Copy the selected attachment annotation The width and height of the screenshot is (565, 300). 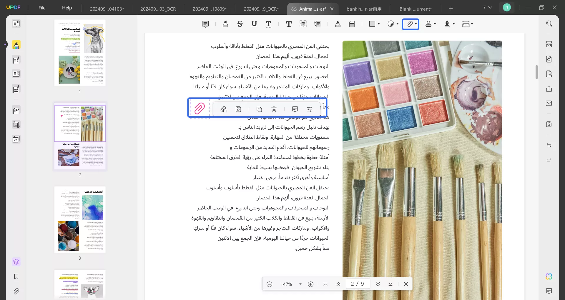click(259, 109)
